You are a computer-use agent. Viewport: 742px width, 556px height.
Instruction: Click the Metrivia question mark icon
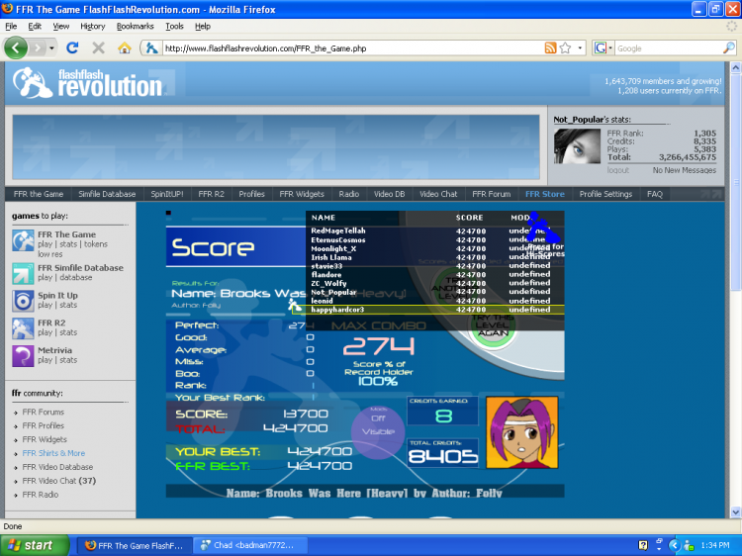point(23,355)
